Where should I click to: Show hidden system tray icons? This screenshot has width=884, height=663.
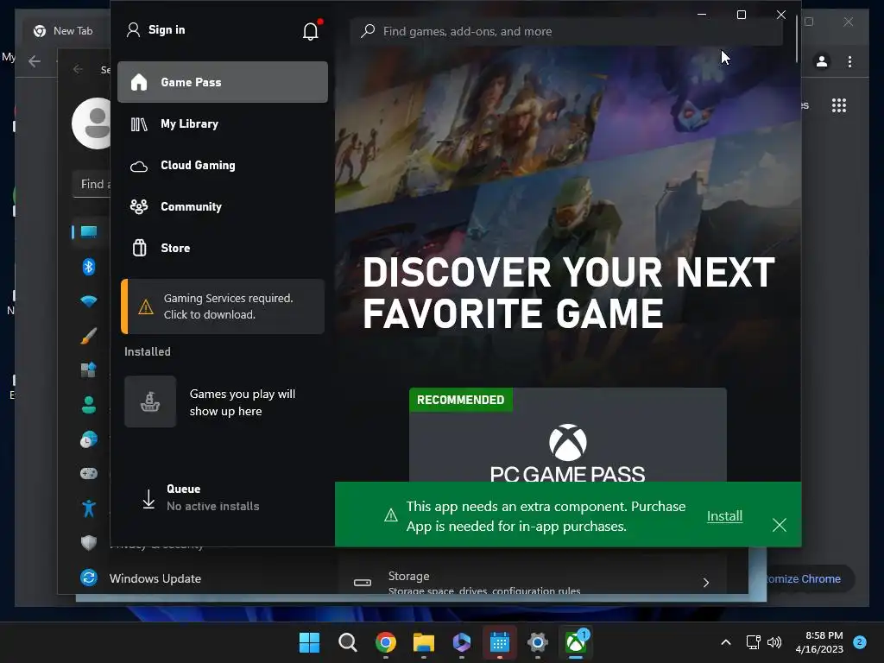tap(725, 642)
